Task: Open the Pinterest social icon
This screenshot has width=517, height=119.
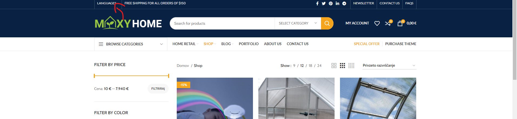Action: tap(331, 3)
